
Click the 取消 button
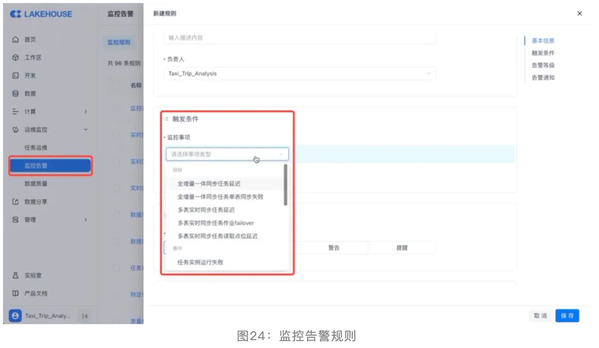point(540,316)
